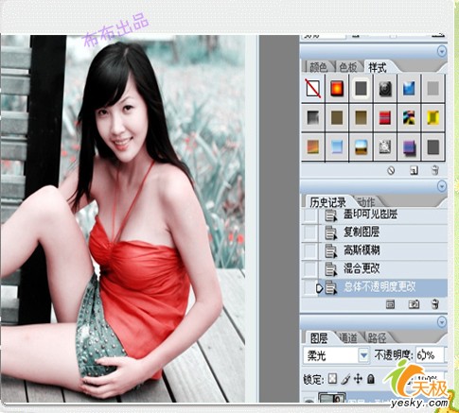Switch to the 通道 tab
Image resolution: width=459 pixels, height=413 pixels.
click(348, 338)
